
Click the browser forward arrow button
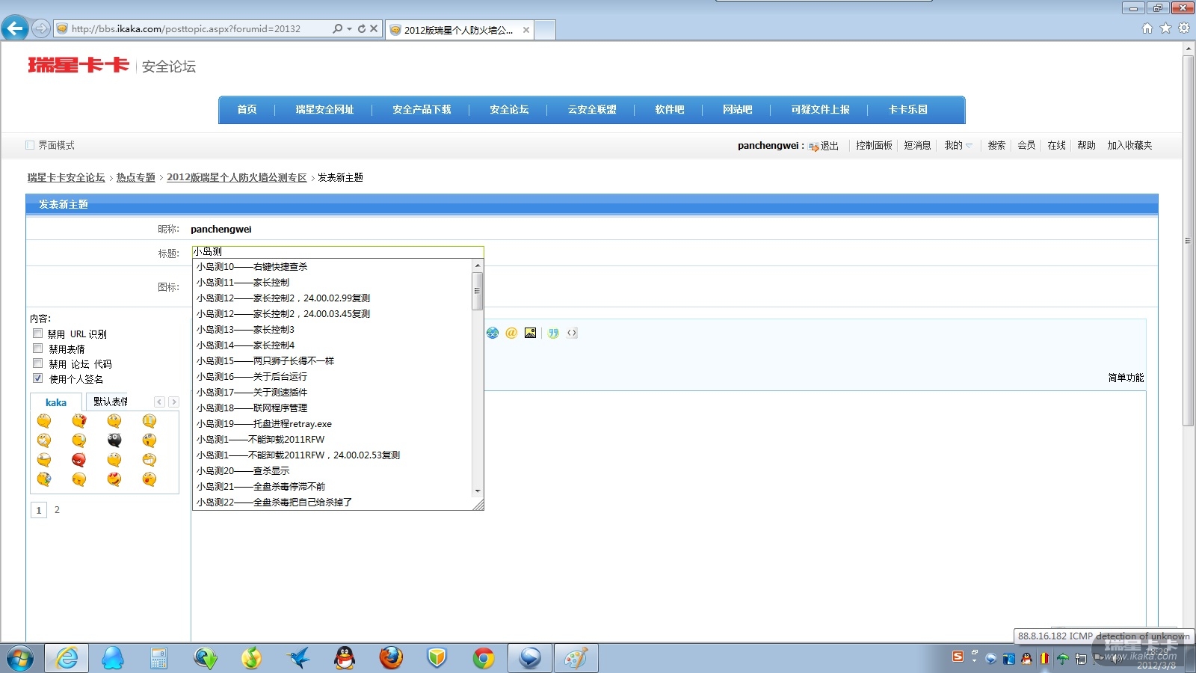(41, 28)
